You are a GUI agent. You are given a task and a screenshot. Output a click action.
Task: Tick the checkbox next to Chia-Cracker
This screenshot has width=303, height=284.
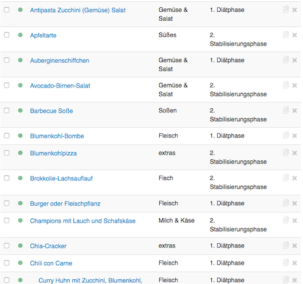[7, 246]
